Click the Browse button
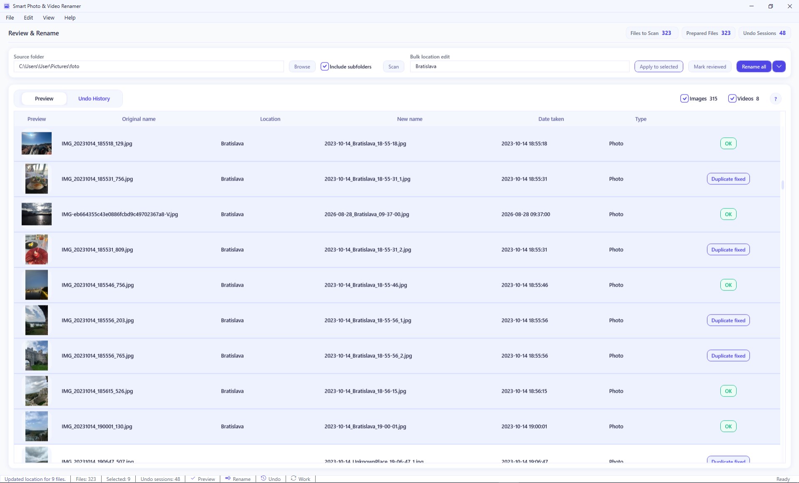This screenshot has height=483, width=799. click(302, 67)
